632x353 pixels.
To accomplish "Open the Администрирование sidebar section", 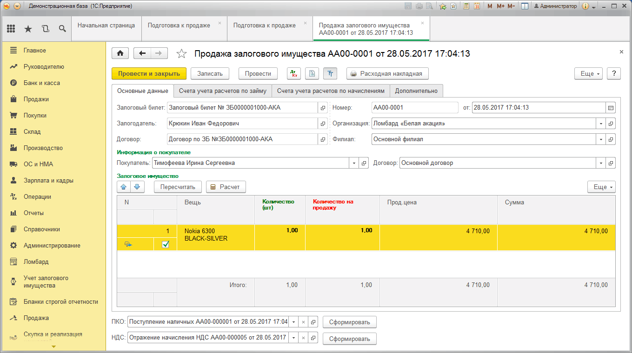I will point(52,245).
